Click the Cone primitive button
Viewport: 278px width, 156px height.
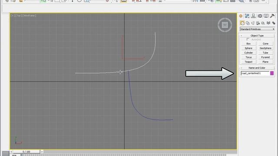265,44
